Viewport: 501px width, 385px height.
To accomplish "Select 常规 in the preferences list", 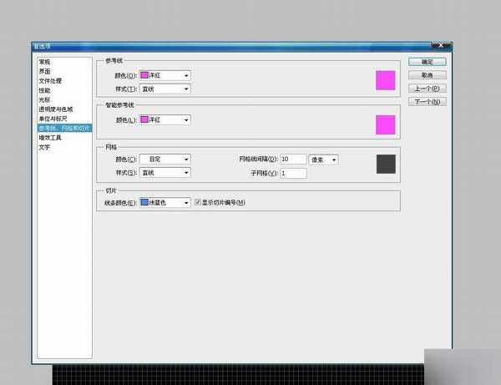I will point(44,63).
